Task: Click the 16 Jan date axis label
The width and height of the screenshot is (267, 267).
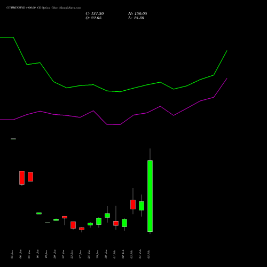Action: (x=37, y=254)
